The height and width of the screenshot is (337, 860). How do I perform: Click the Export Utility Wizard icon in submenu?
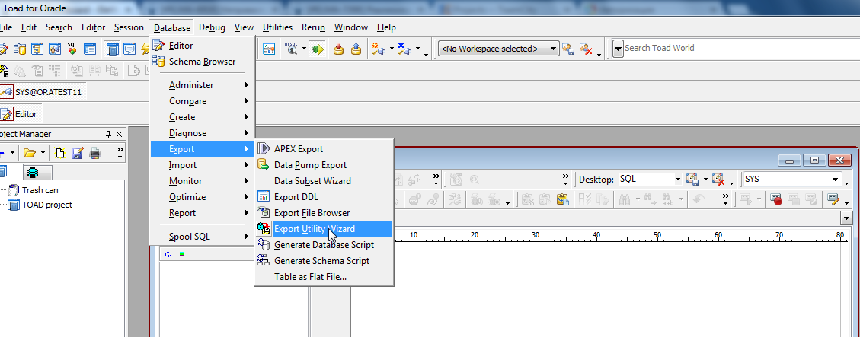(x=263, y=229)
